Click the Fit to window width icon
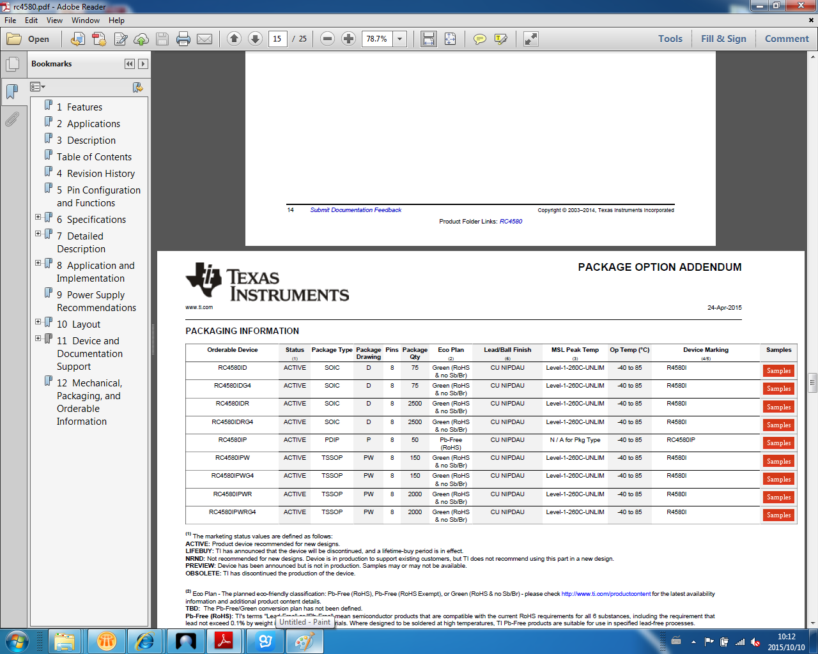Image resolution: width=818 pixels, height=654 pixels. 429,39
